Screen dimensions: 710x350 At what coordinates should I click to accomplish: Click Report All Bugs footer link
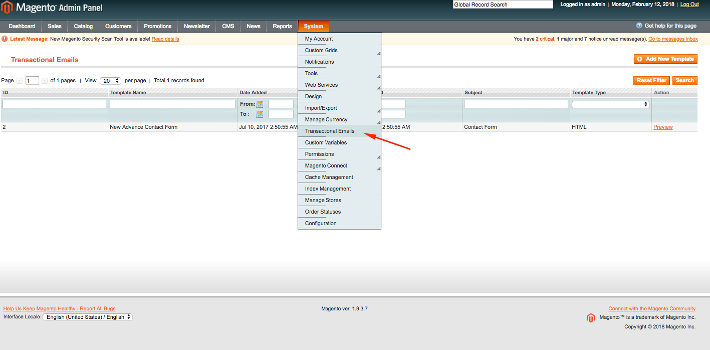(x=60, y=309)
